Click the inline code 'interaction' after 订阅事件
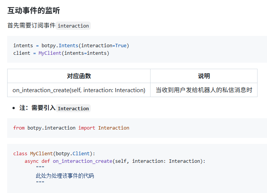The height and width of the screenshot is (193, 267). point(73,26)
